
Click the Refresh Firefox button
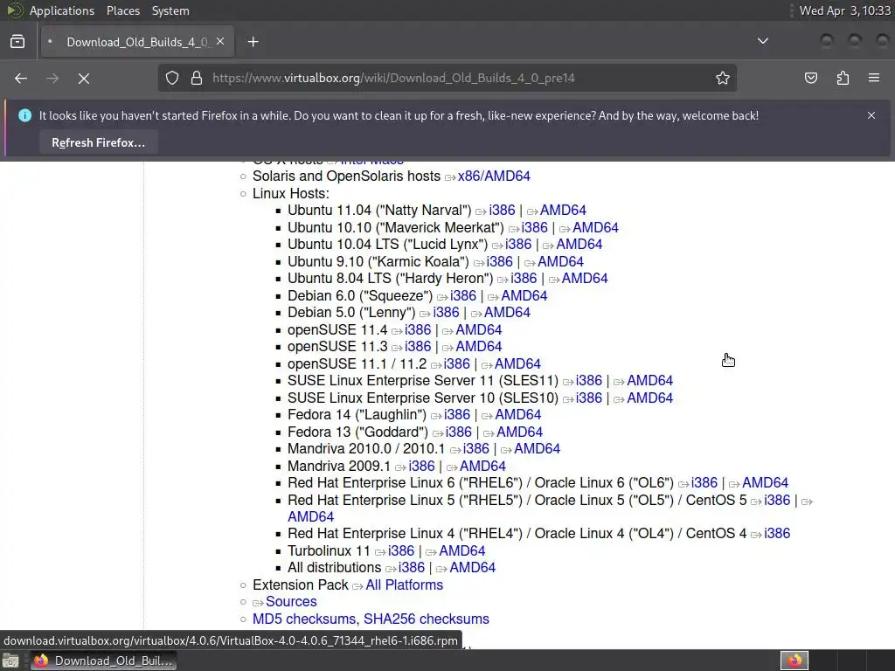(98, 142)
